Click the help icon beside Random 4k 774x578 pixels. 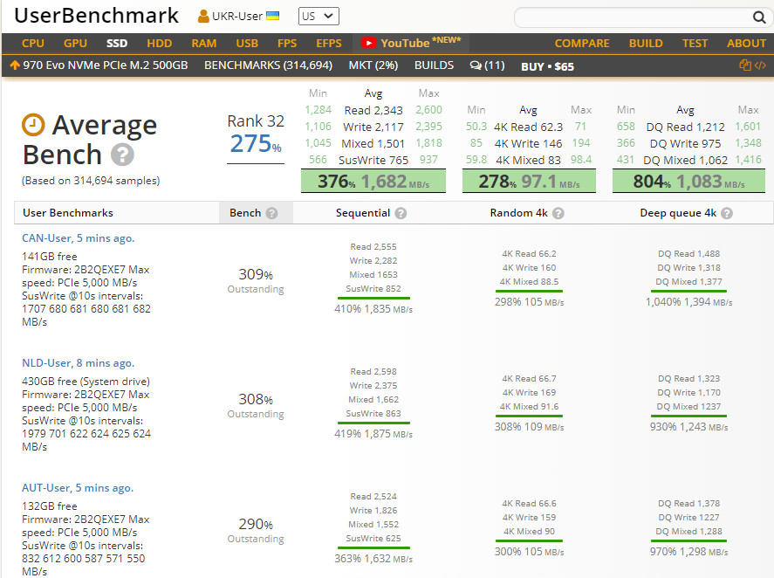click(558, 213)
